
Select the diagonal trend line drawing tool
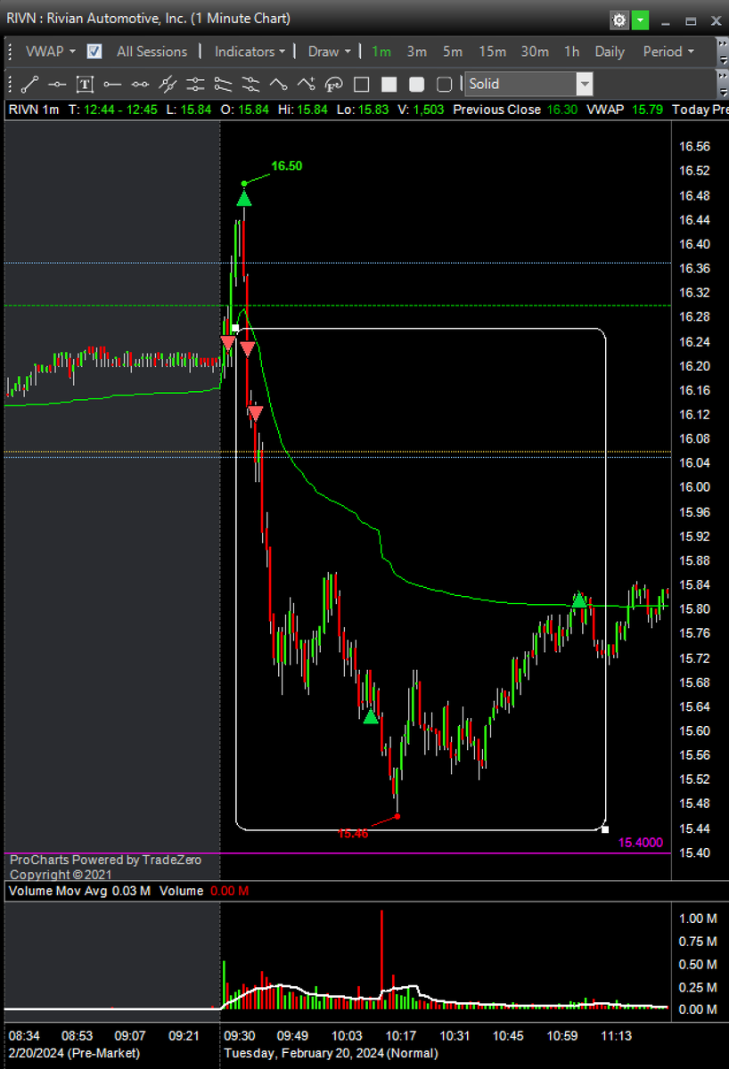tap(29, 85)
